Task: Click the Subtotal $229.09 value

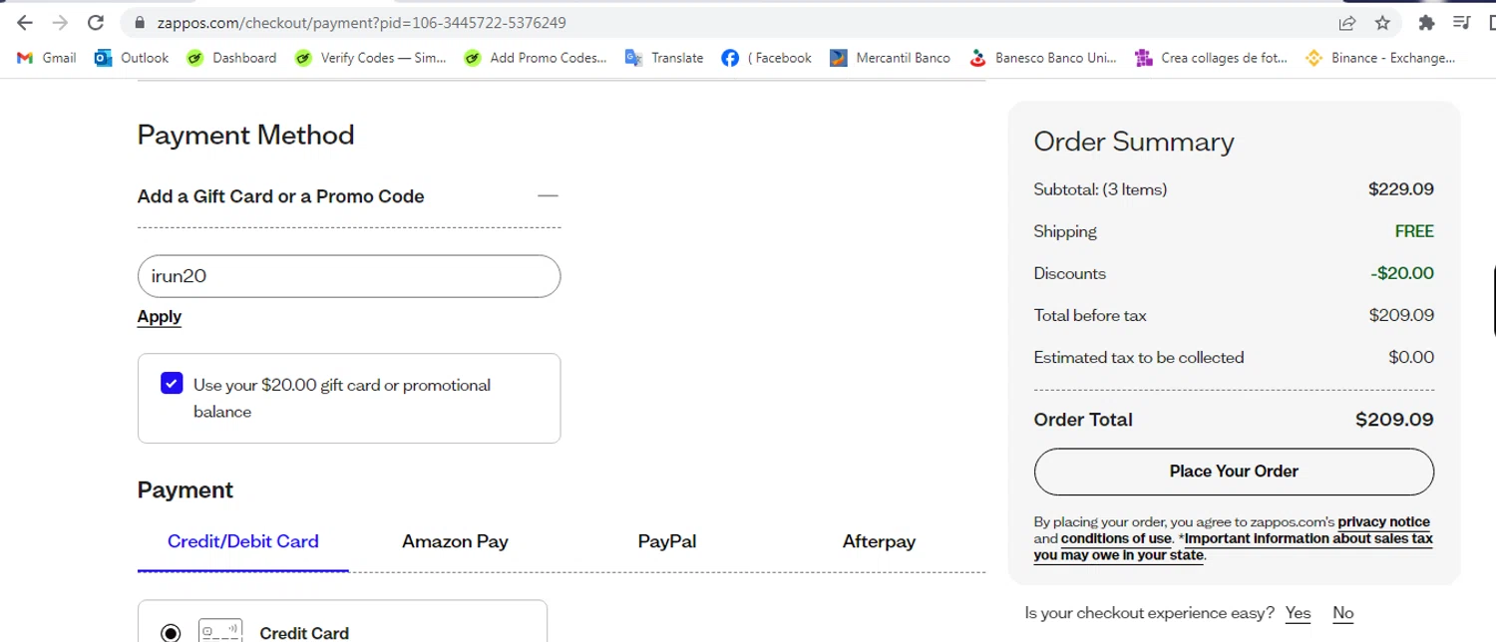Action: (x=1401, y=189)
